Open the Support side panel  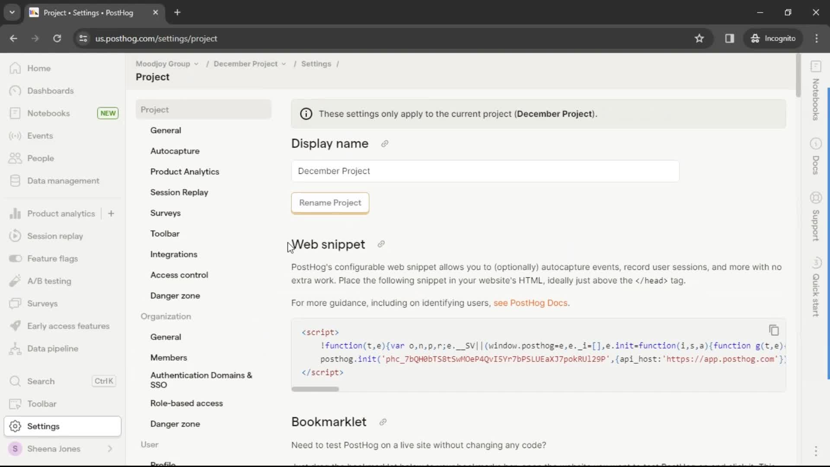click(x=816, y=216)
